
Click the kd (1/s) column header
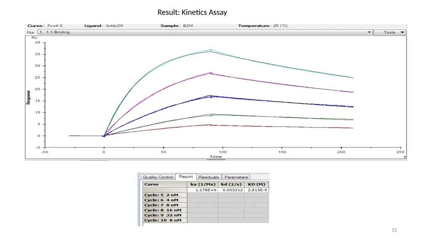pos(231,184)
